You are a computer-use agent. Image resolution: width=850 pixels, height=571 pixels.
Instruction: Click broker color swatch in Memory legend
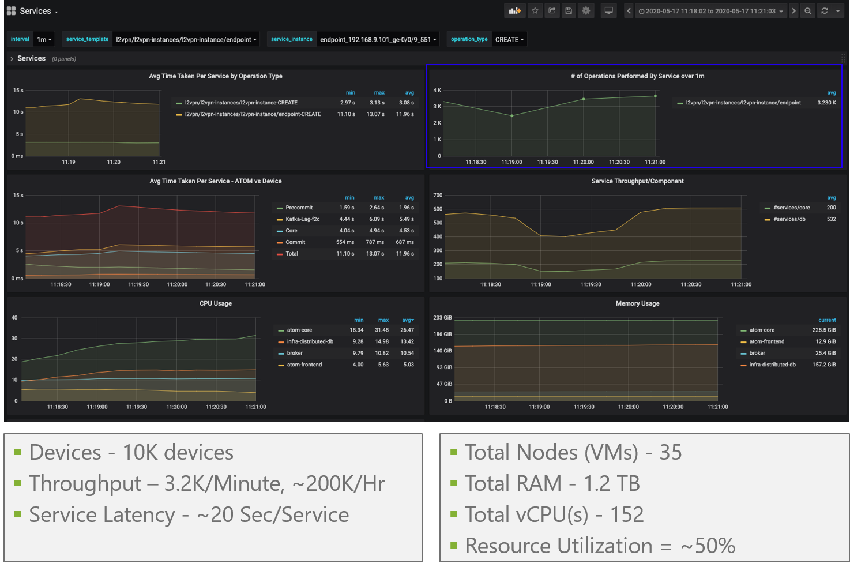coord(744,354)
